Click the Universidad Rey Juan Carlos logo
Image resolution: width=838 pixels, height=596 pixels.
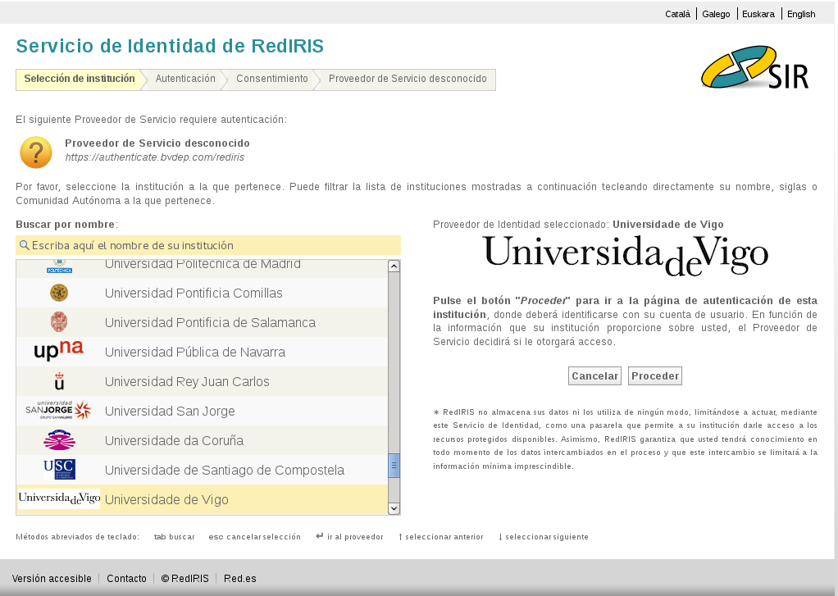59,381
